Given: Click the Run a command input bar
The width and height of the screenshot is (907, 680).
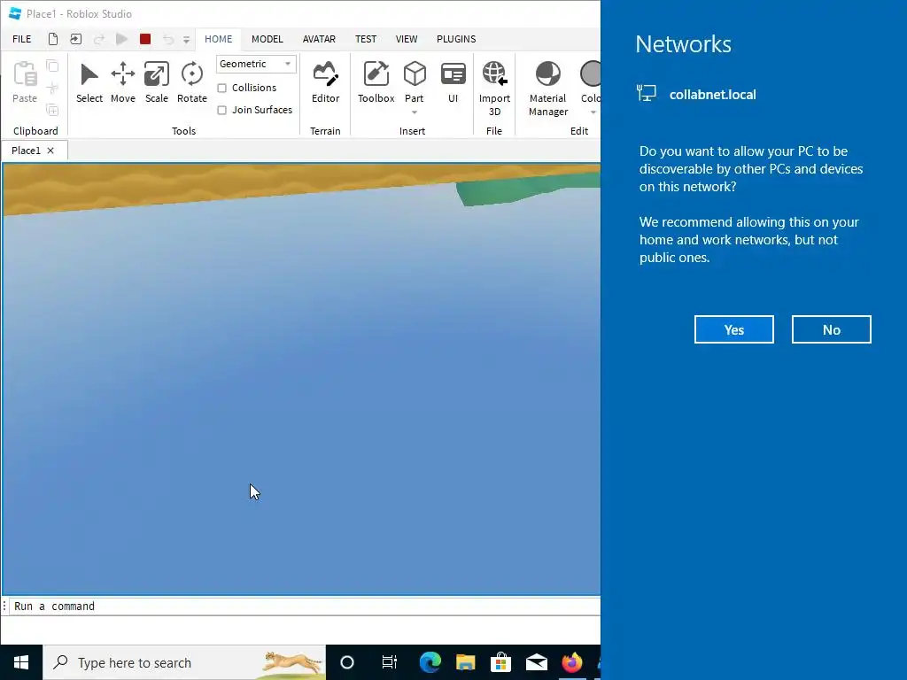Looking at the screenshot, I should (306, 606).
